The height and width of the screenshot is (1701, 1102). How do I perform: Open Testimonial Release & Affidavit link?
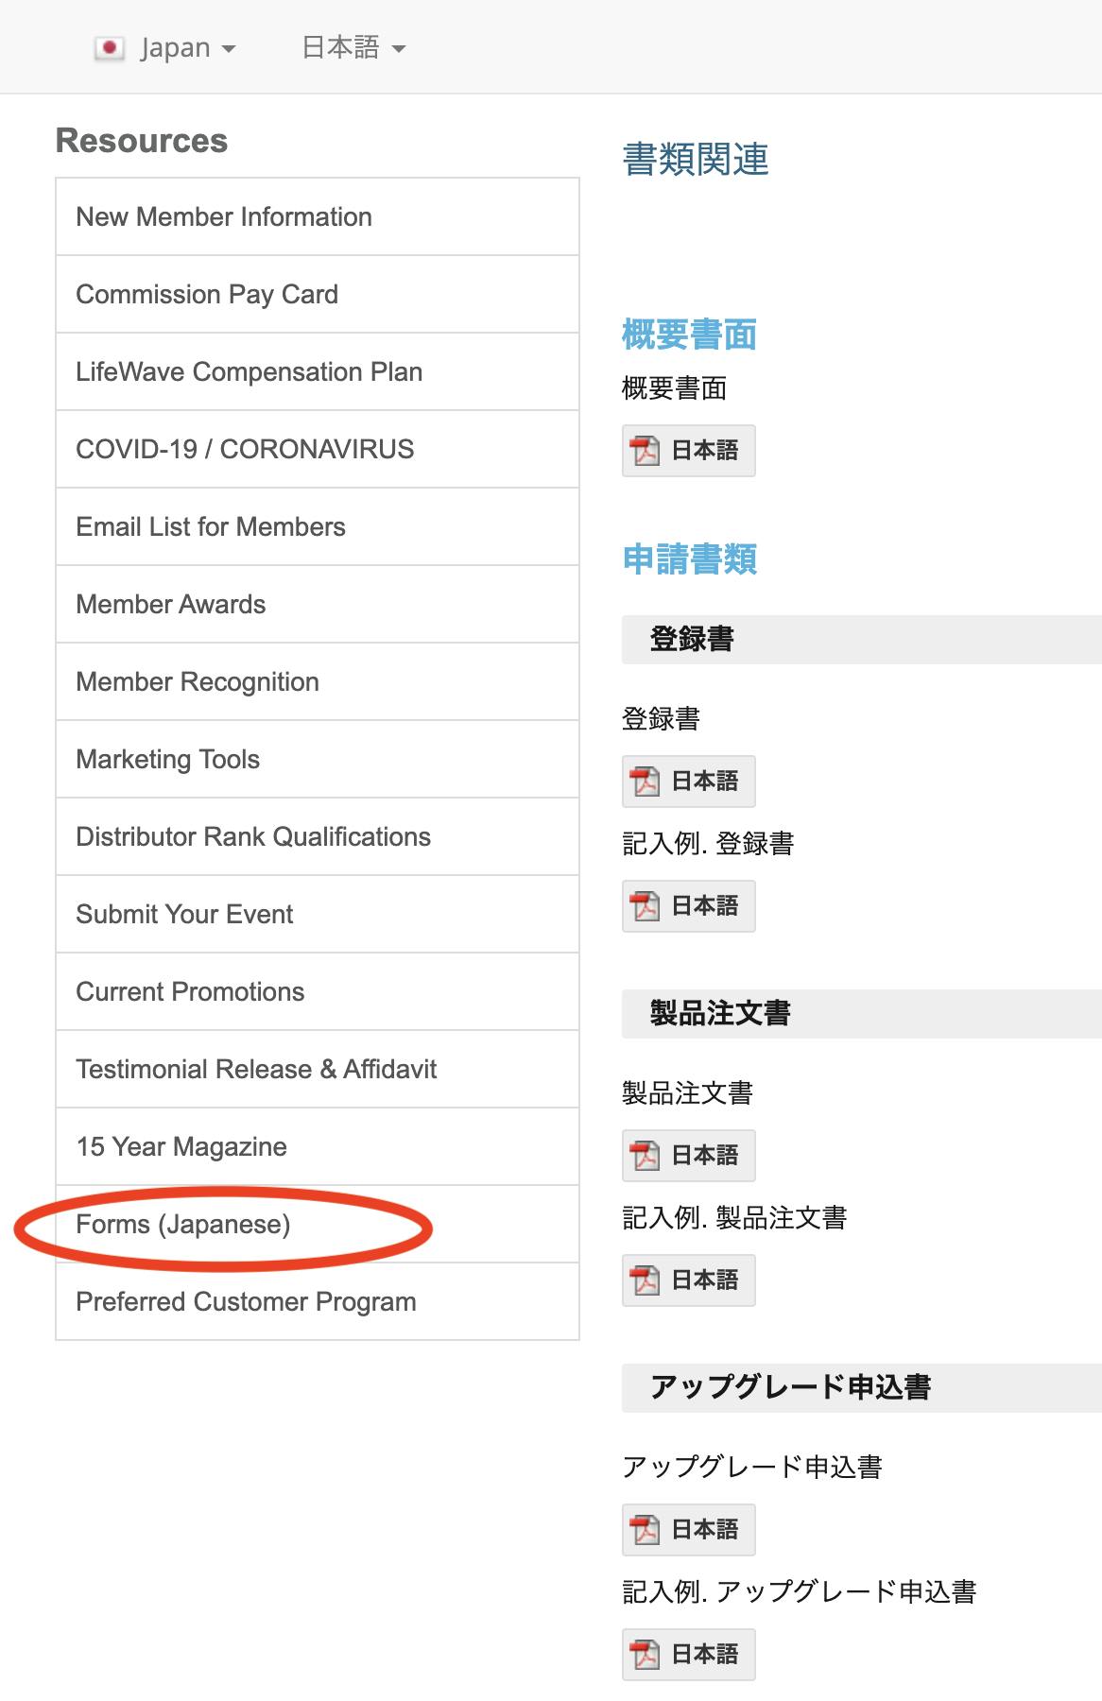(x=256, y=1070)
